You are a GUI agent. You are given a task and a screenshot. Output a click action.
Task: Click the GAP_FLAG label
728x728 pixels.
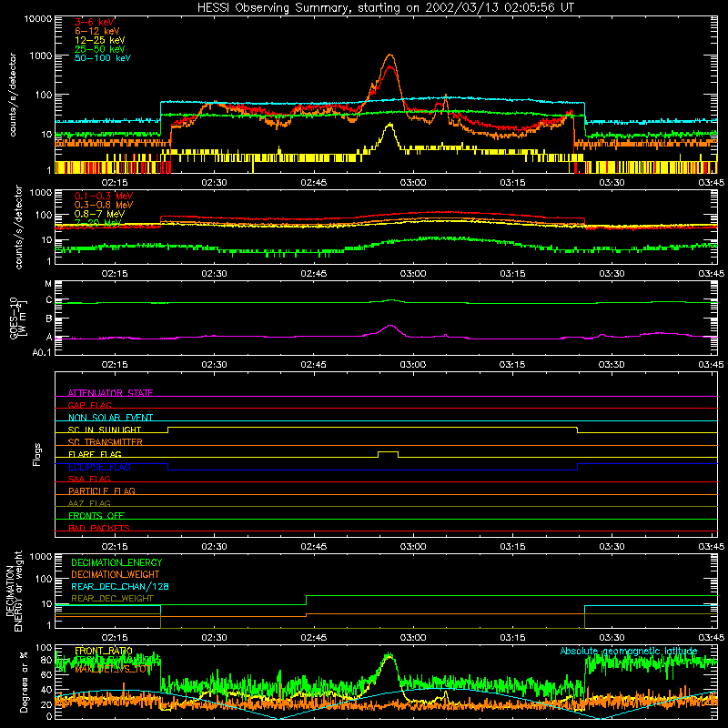pyautogui.click(x=89, y=405)
